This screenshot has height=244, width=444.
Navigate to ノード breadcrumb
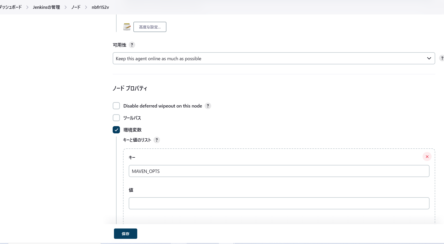[76, 7]
